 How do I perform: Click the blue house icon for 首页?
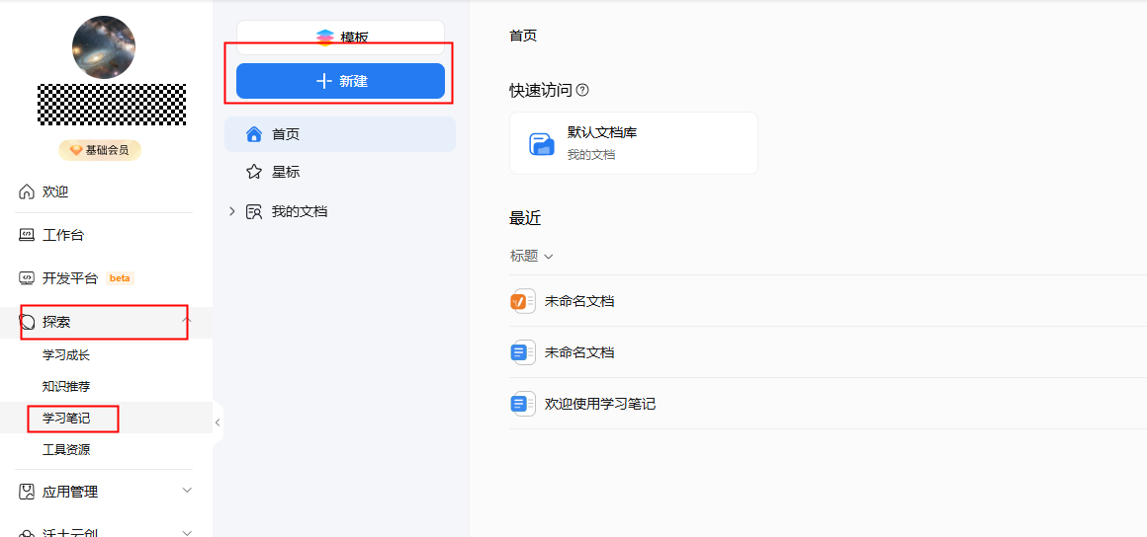pyautogui.click(x=254, y=133)
